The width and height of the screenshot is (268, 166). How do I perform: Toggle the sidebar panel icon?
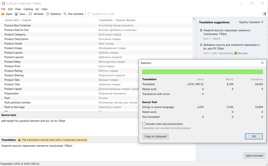point(264,14)
